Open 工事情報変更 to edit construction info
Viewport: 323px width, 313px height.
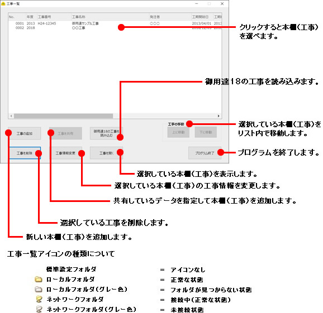tap(65, 153)
